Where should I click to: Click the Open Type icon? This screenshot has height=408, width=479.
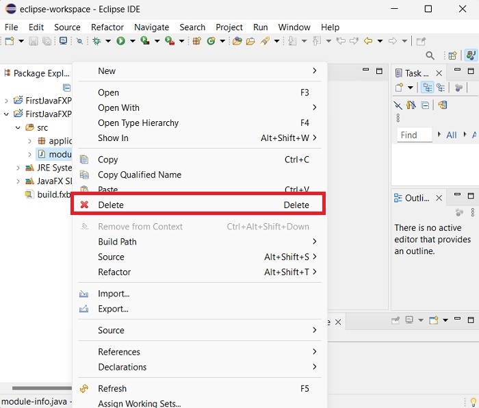pyautogui.click(x=237, y=41)
